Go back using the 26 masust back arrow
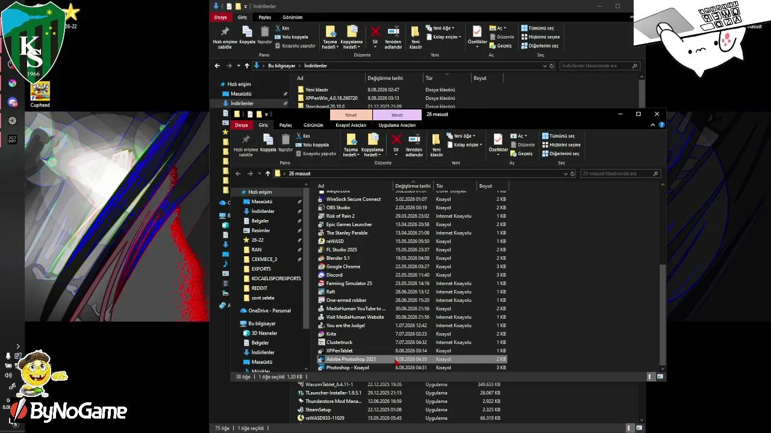 [239, 174]
